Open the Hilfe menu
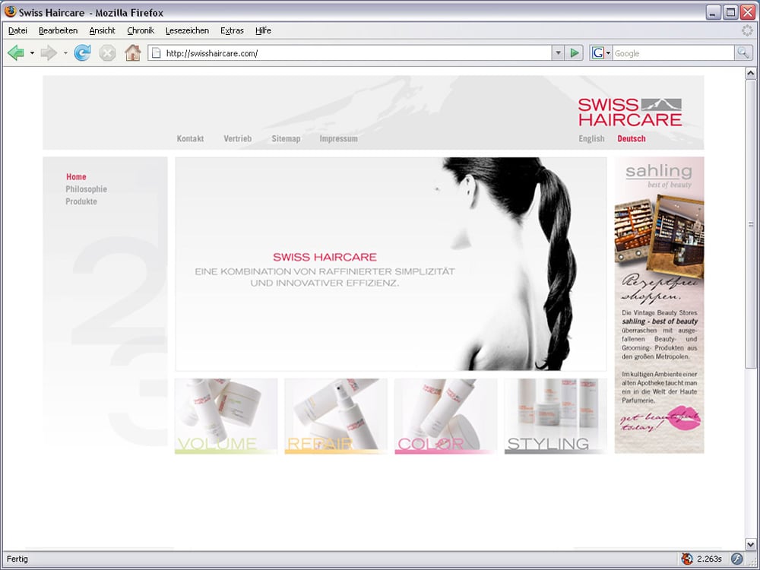The image size is (760, 570). pos(263,30)
